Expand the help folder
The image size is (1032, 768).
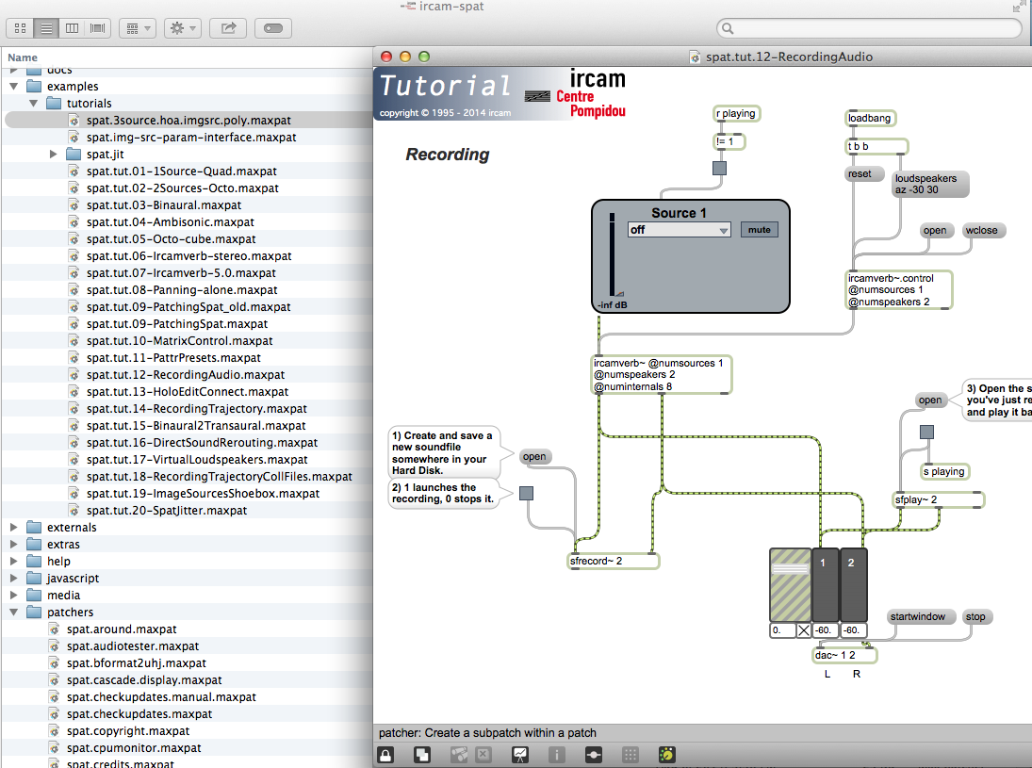tap(14, 562)
